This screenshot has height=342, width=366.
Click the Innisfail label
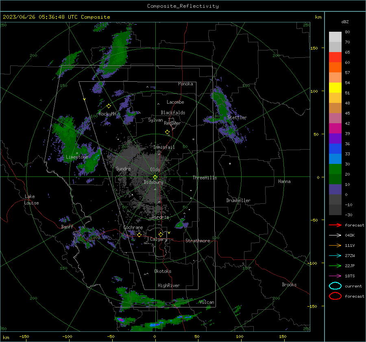pos(164,147)
